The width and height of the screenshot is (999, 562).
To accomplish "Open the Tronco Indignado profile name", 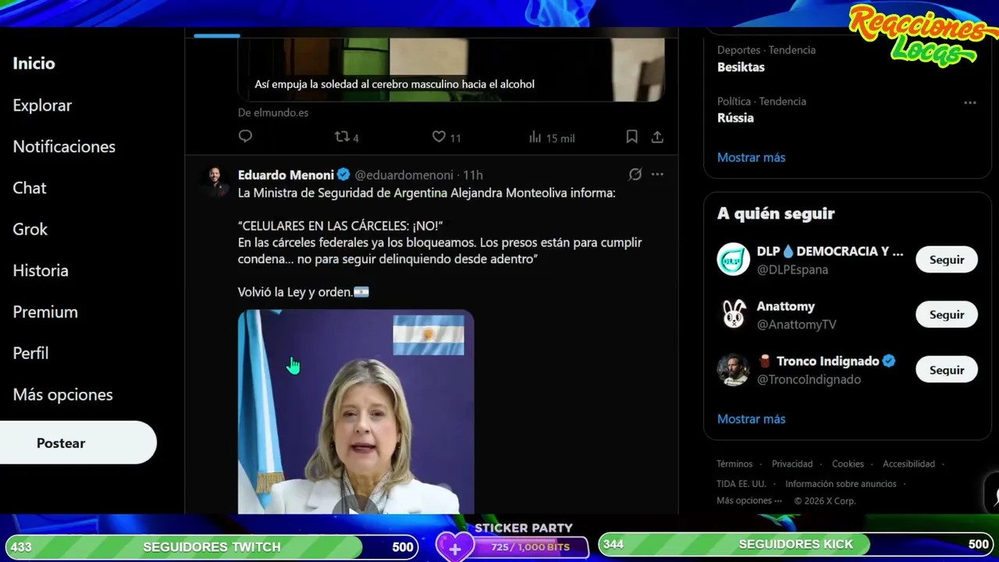I will (x=818, y=361).
